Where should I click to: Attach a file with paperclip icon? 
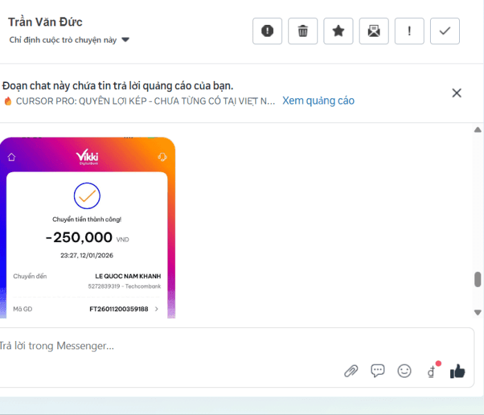coord(351,371)
